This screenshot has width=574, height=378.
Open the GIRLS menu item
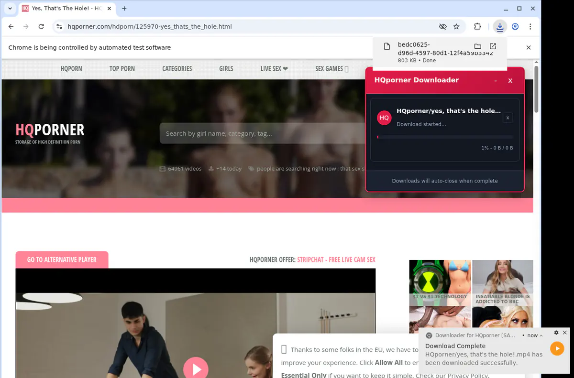(x=226, y=69)
